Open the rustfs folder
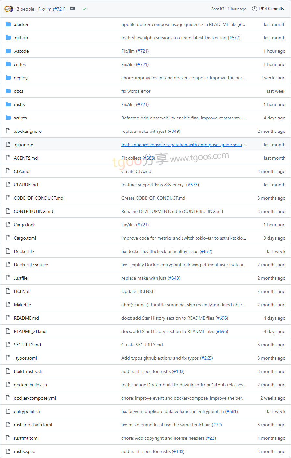The width and height of the screenshot is (291, 458). pos(19,104)
